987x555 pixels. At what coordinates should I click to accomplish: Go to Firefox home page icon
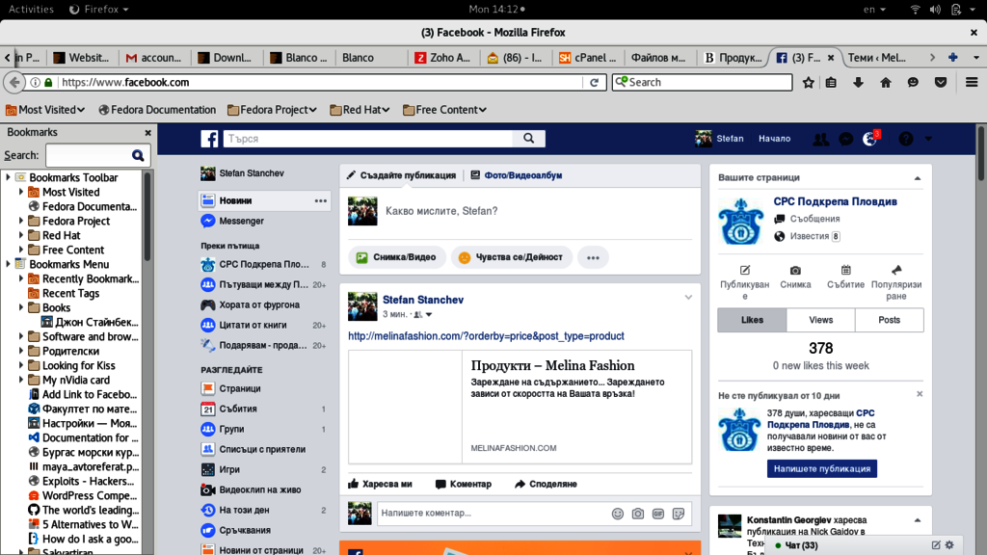(886, 83)
